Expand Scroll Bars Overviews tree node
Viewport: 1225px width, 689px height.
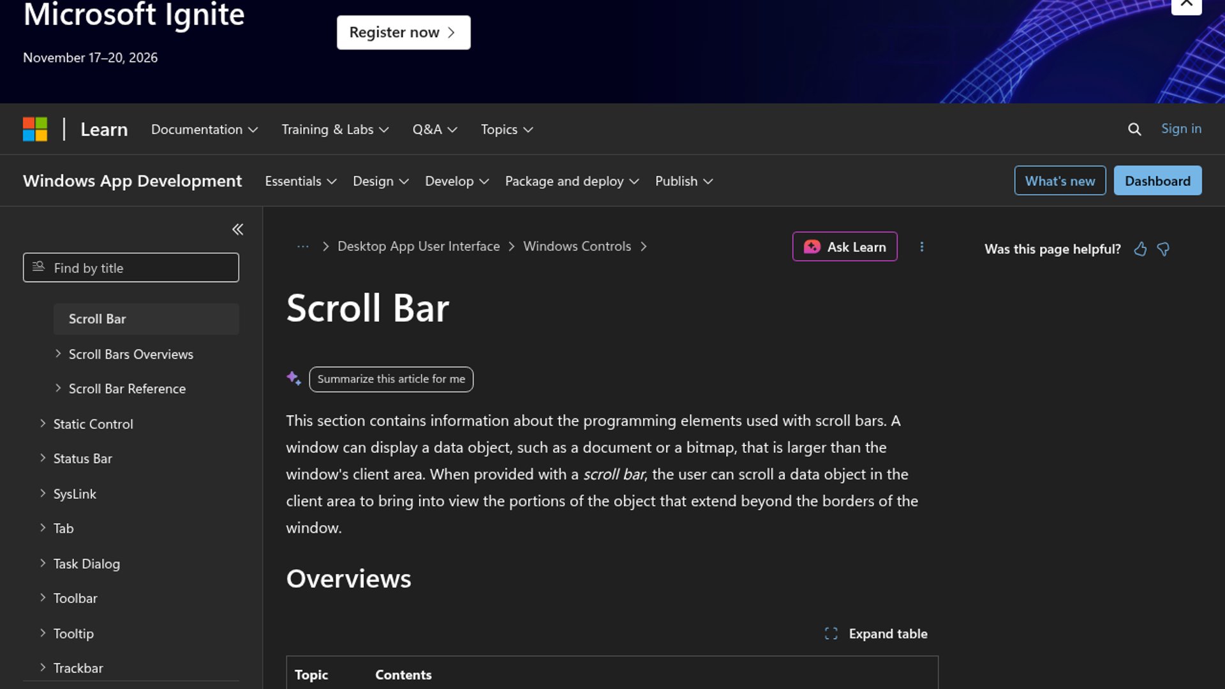pyautogui.click(x=58, y=353)
